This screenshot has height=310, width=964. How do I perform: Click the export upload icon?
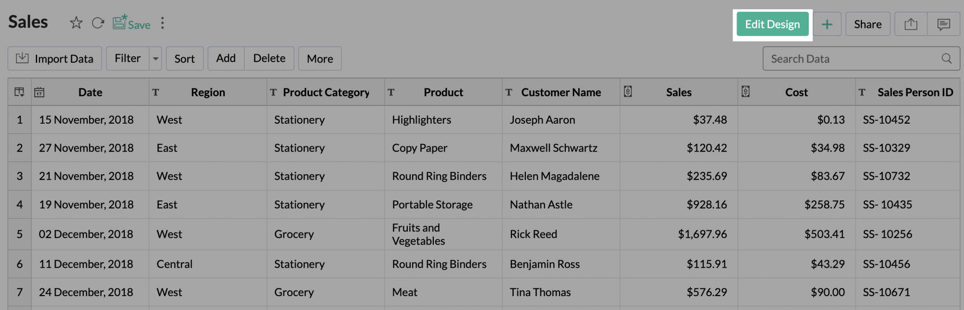[x=910, y=25]
